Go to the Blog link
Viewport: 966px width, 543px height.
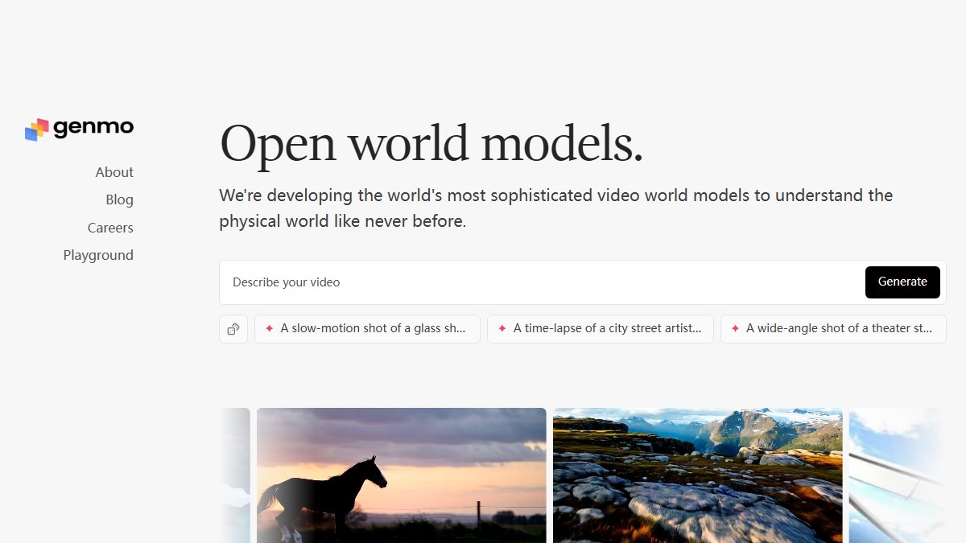tap(119, 200)
